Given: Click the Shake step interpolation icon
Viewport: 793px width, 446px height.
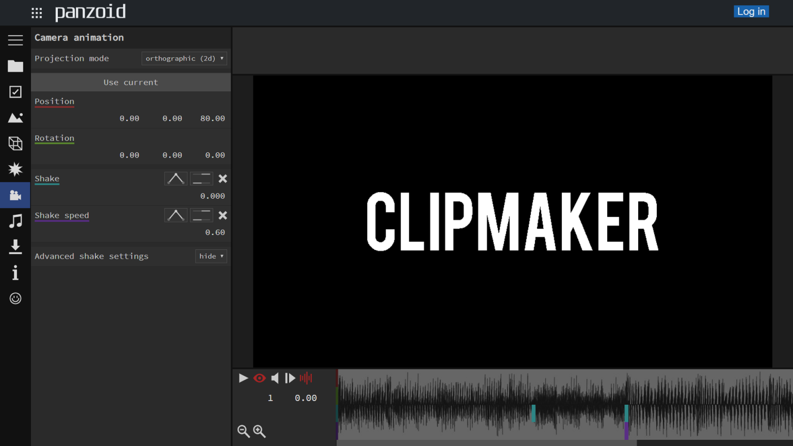Looking at the screenshot, I should 201,179.
